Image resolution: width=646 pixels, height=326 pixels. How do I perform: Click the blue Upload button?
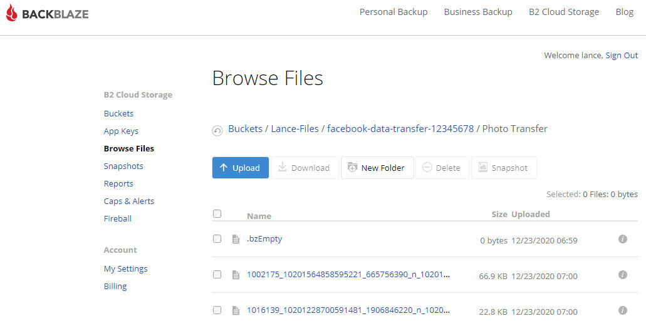pos(241,168)
